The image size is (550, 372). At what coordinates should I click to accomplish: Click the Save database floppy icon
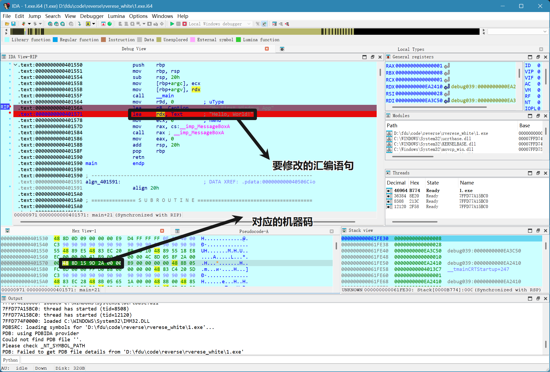[13, 24]
